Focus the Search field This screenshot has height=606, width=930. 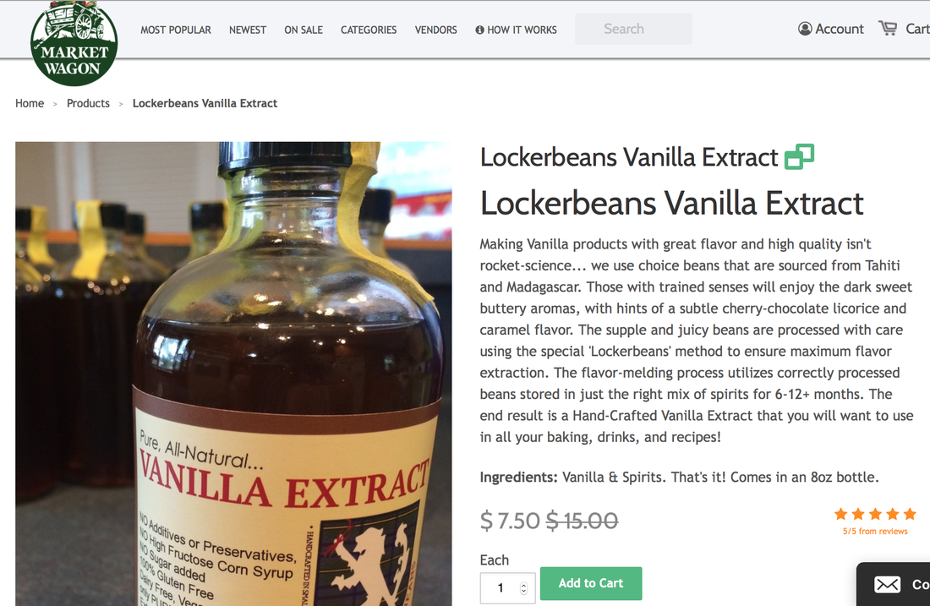tap(633, 29)
